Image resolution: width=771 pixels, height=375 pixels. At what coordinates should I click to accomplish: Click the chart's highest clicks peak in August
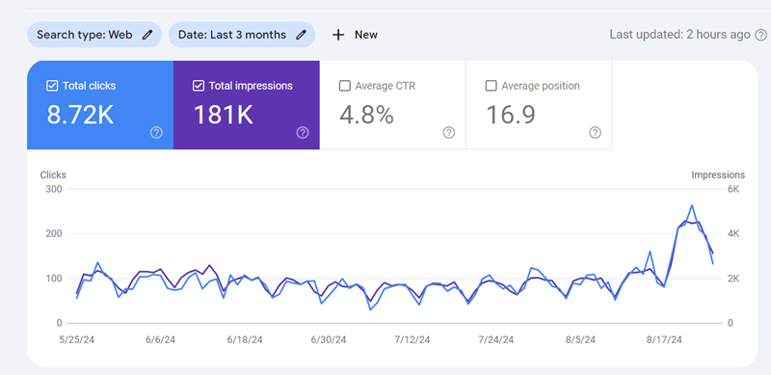pyautogui.click(x=692, y=205)
